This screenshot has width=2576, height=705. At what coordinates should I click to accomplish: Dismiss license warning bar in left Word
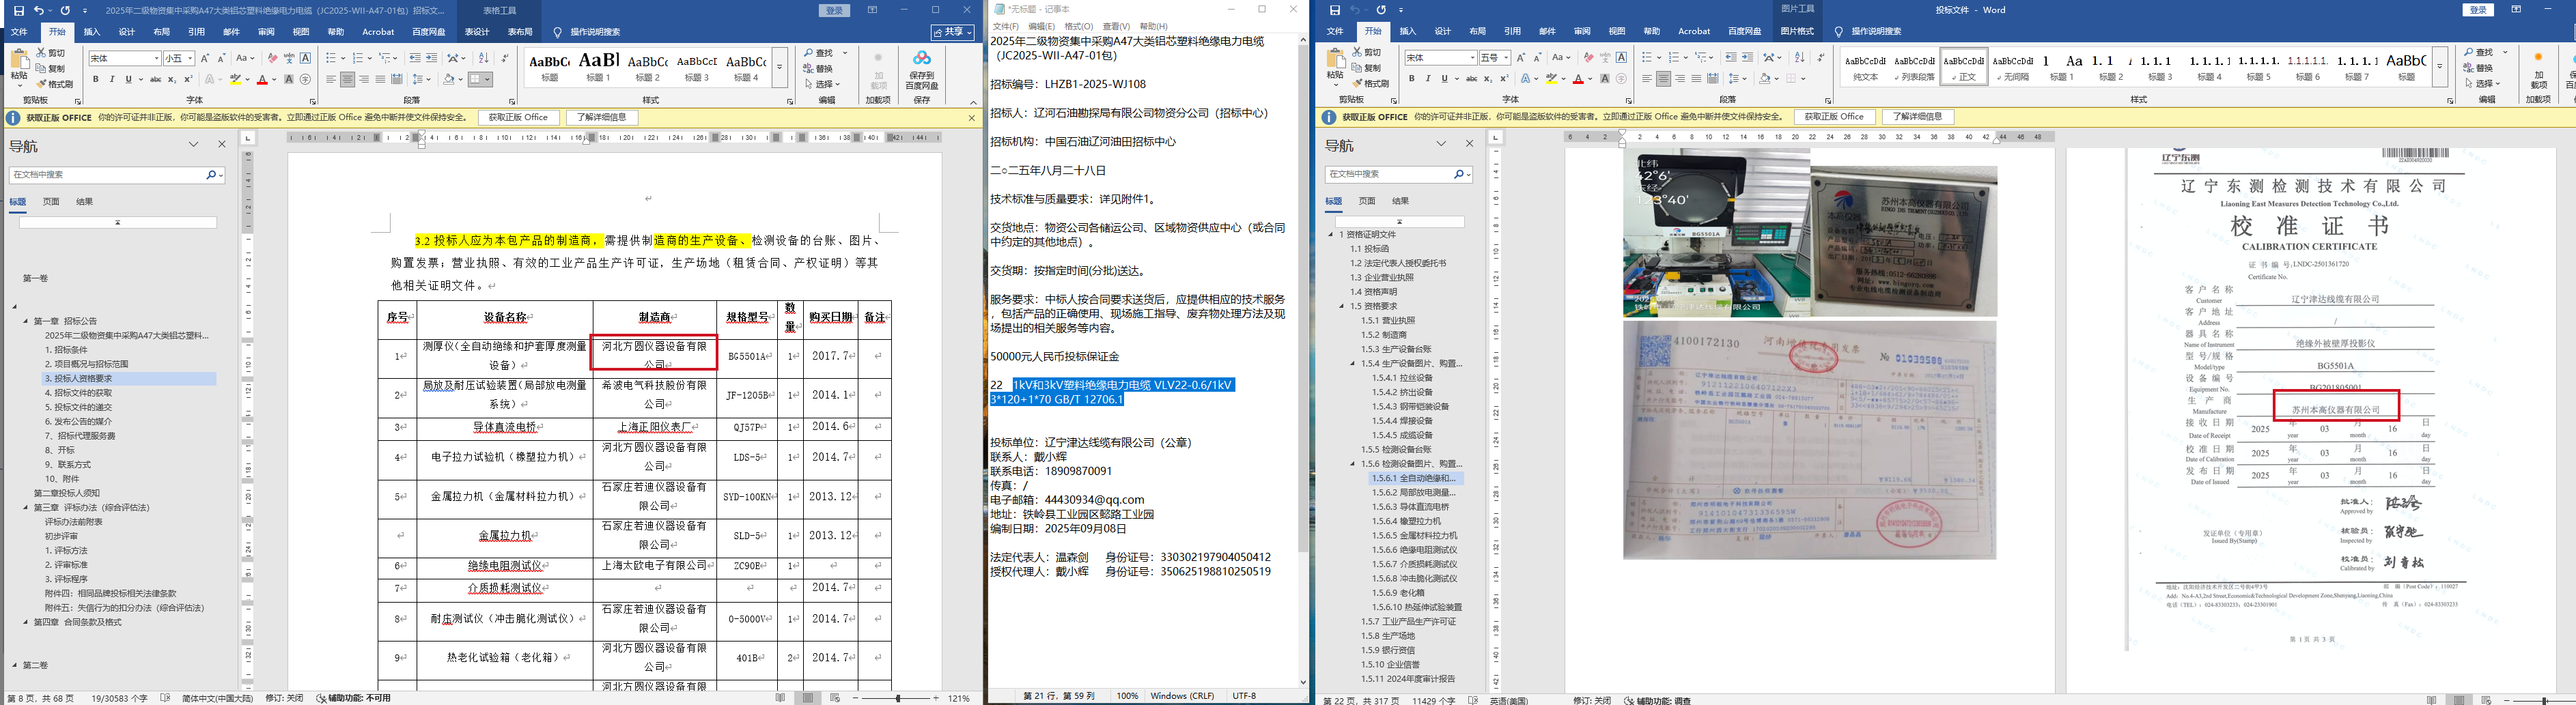tap(971, 118)
